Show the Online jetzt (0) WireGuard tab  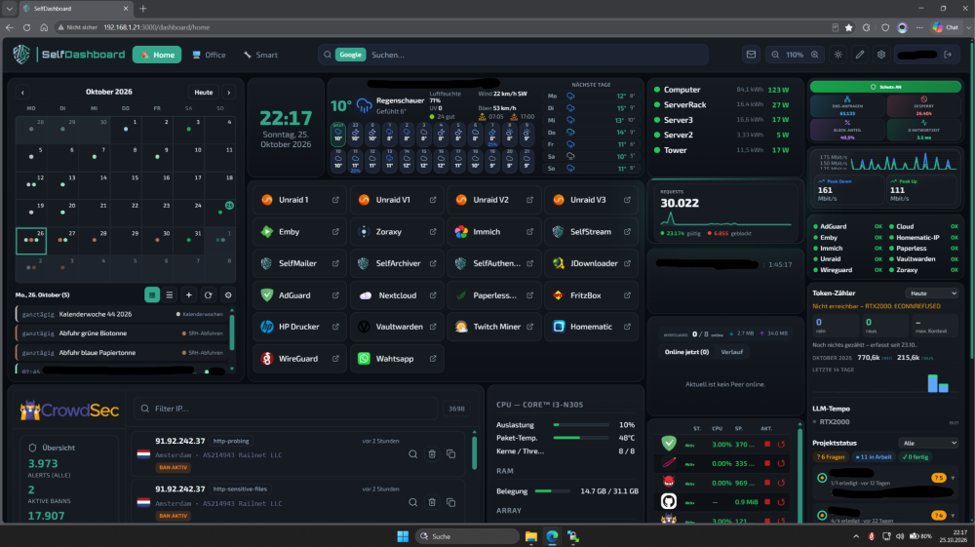coord(686,352)
